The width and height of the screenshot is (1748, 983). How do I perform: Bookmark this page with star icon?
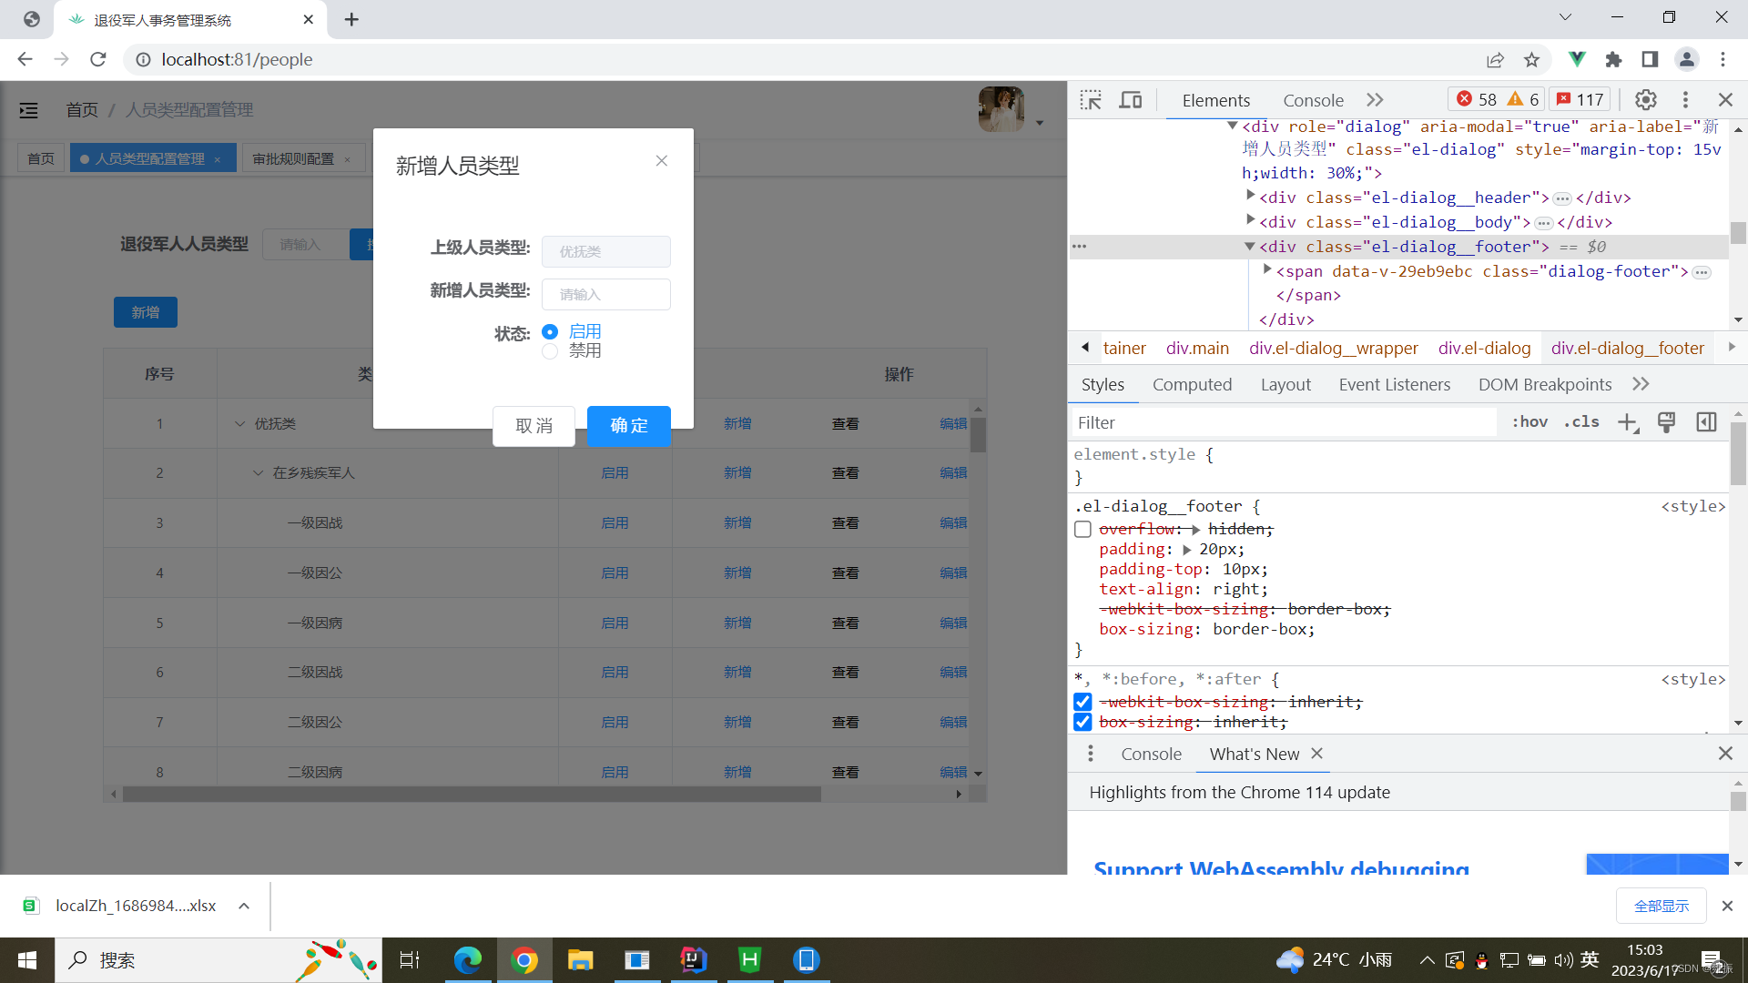(x=1531, y=60)
